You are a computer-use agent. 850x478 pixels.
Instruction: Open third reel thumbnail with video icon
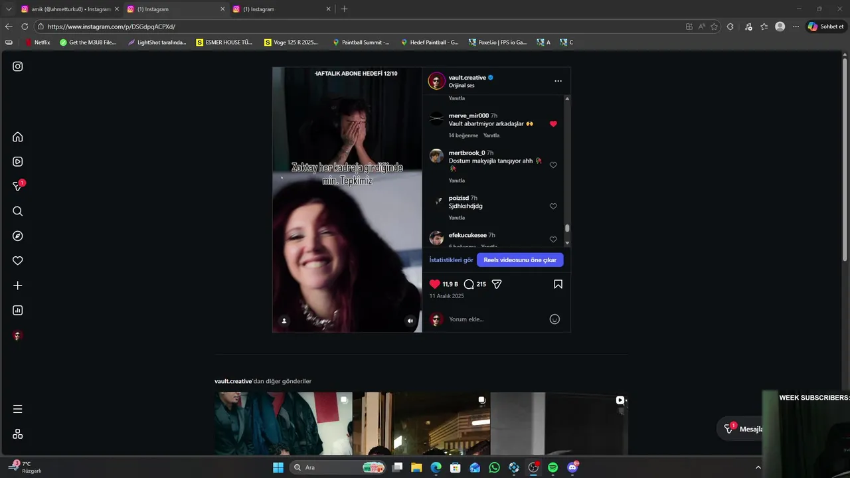tap(559, 423)
